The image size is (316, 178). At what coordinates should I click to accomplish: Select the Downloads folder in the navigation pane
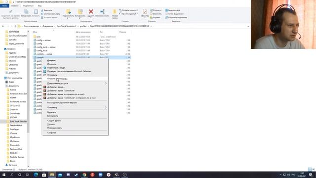pyautogui.click(x=15, y=113)
